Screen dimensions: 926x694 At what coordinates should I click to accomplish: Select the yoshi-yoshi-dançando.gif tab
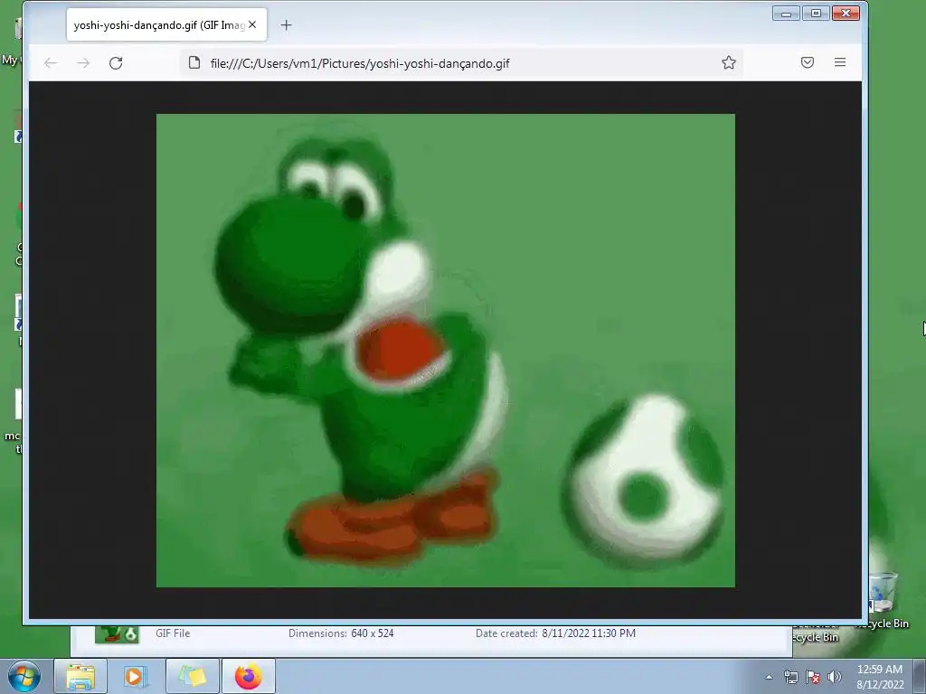(159, 24)
